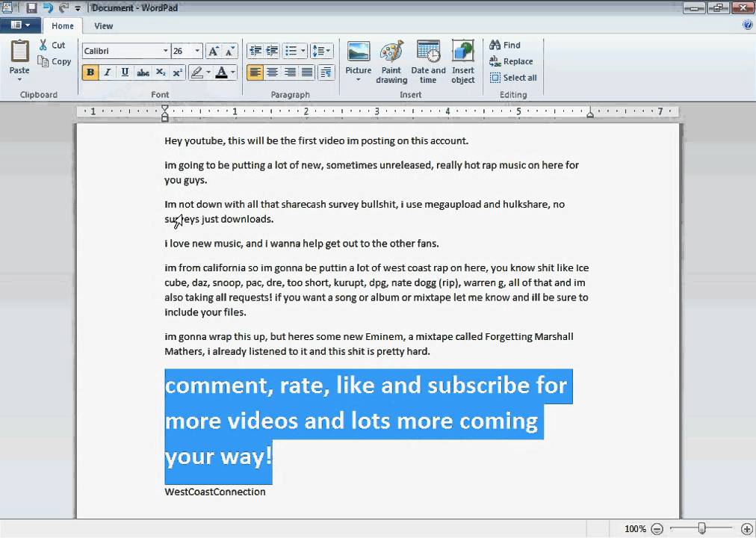
Task: Click the Decrease indent icon
Action: [255, 51]
